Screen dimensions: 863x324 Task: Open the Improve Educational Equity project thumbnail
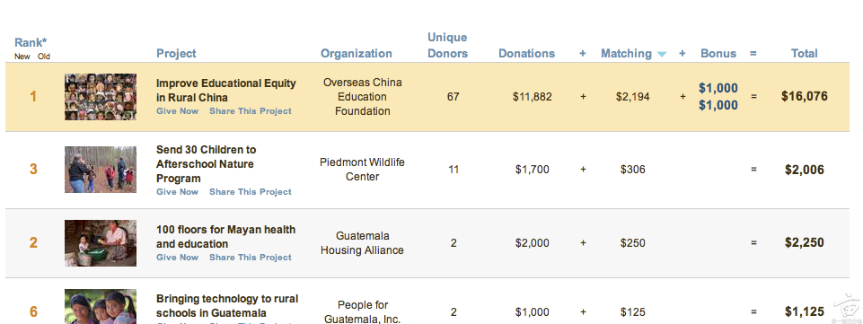tap(101, 97)
